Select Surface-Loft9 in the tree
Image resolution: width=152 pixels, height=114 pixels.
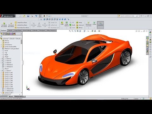[8, 87]
